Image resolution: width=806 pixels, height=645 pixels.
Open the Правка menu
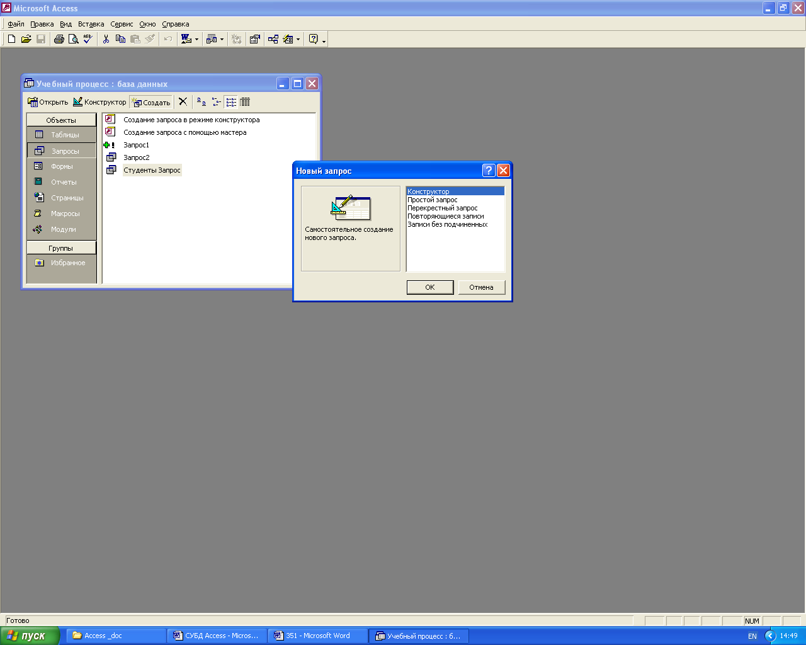(x=42, y=24)
